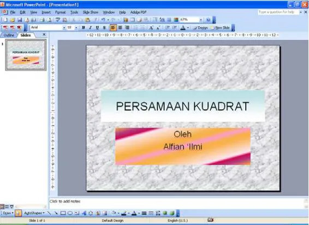Select the Rectangle shape tool

click(63, 213)
